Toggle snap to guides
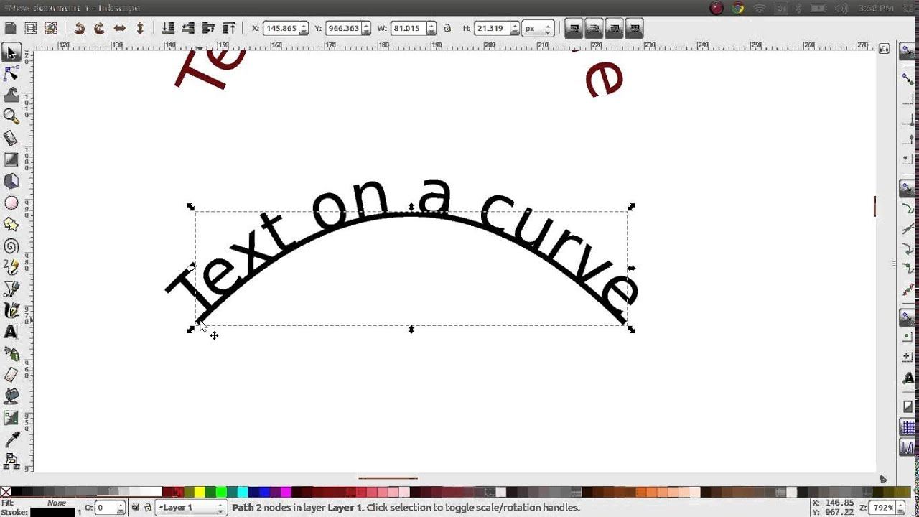Screen dimensions: 919x517 [908, 447]
